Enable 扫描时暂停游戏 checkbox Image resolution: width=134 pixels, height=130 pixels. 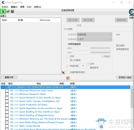(x=68, y=72)
